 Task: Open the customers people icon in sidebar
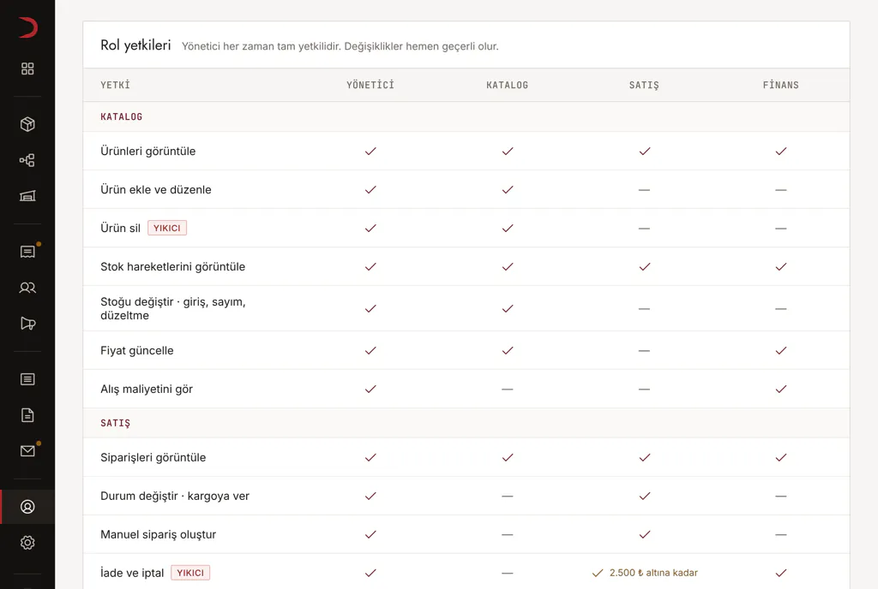tap(27, 288)
